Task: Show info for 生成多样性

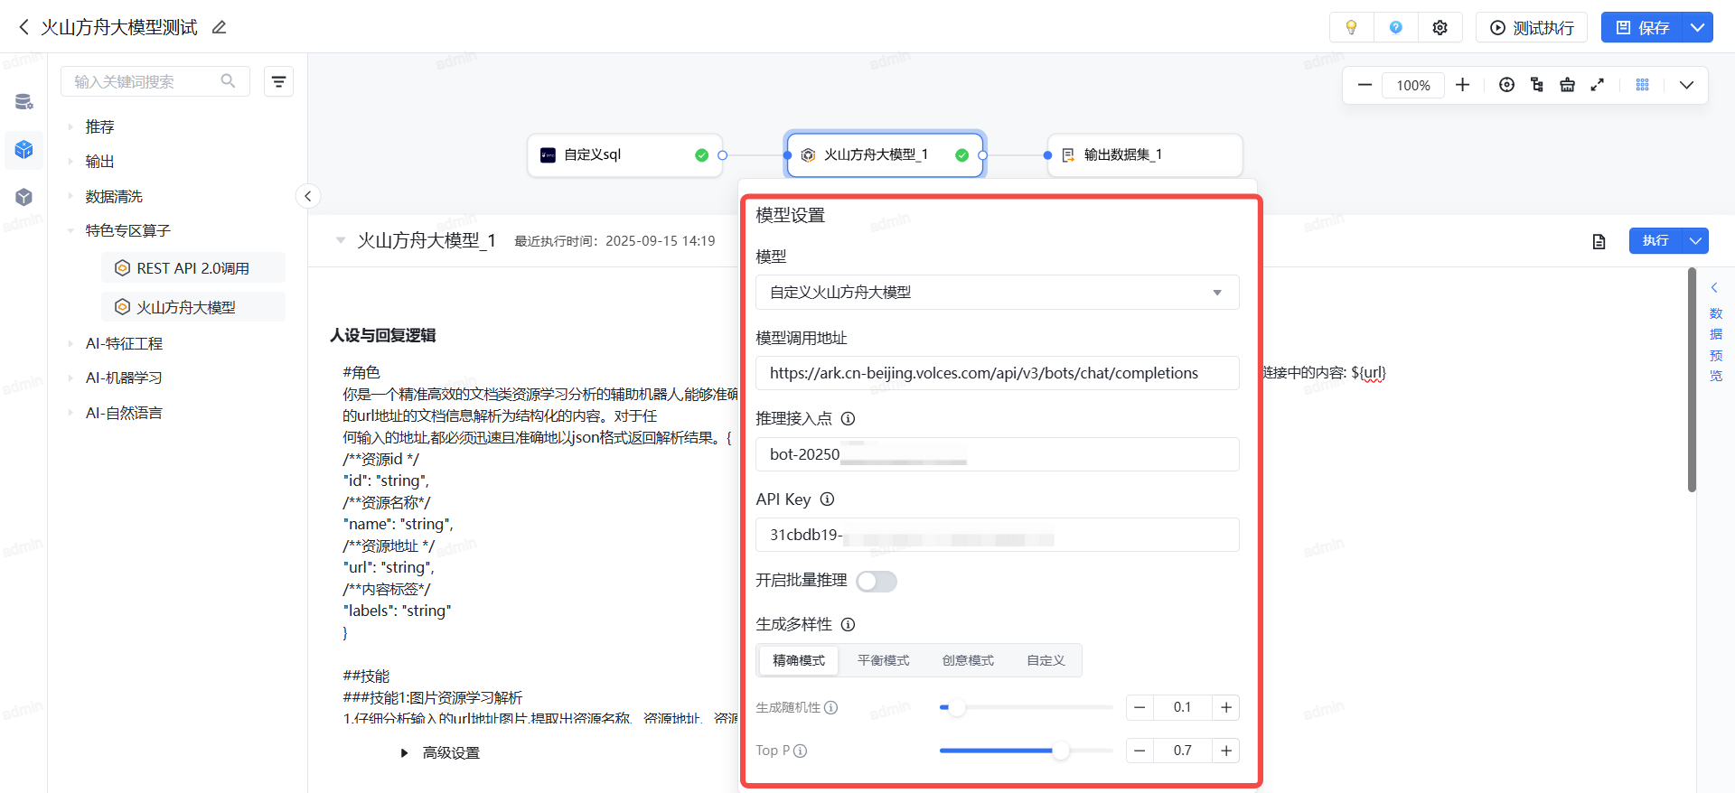Action: (848, 624)
